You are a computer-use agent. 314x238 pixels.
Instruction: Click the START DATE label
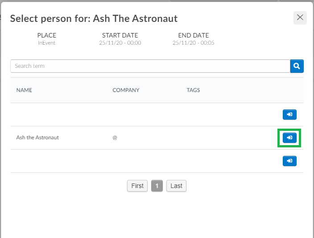120,35
